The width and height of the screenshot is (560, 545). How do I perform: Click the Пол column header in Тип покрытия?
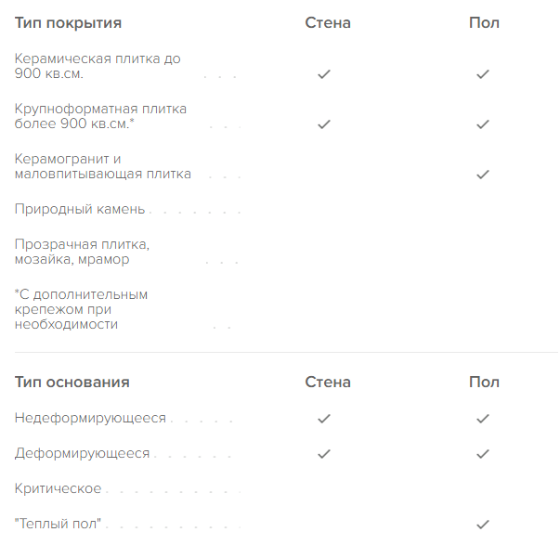click(484, 23)
